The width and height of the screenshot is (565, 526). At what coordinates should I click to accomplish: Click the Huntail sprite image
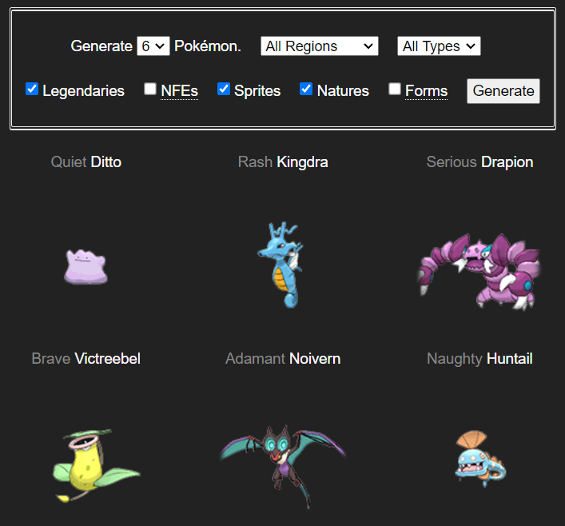(x=480, y=459)
